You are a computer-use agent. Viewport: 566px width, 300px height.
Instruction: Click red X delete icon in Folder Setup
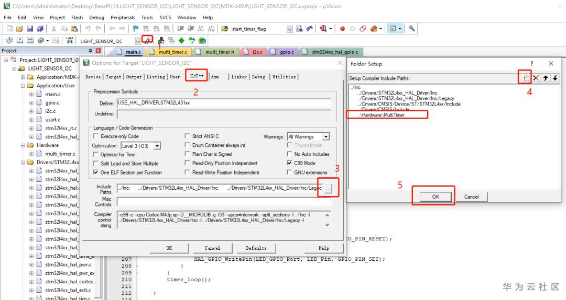point(536,78)
